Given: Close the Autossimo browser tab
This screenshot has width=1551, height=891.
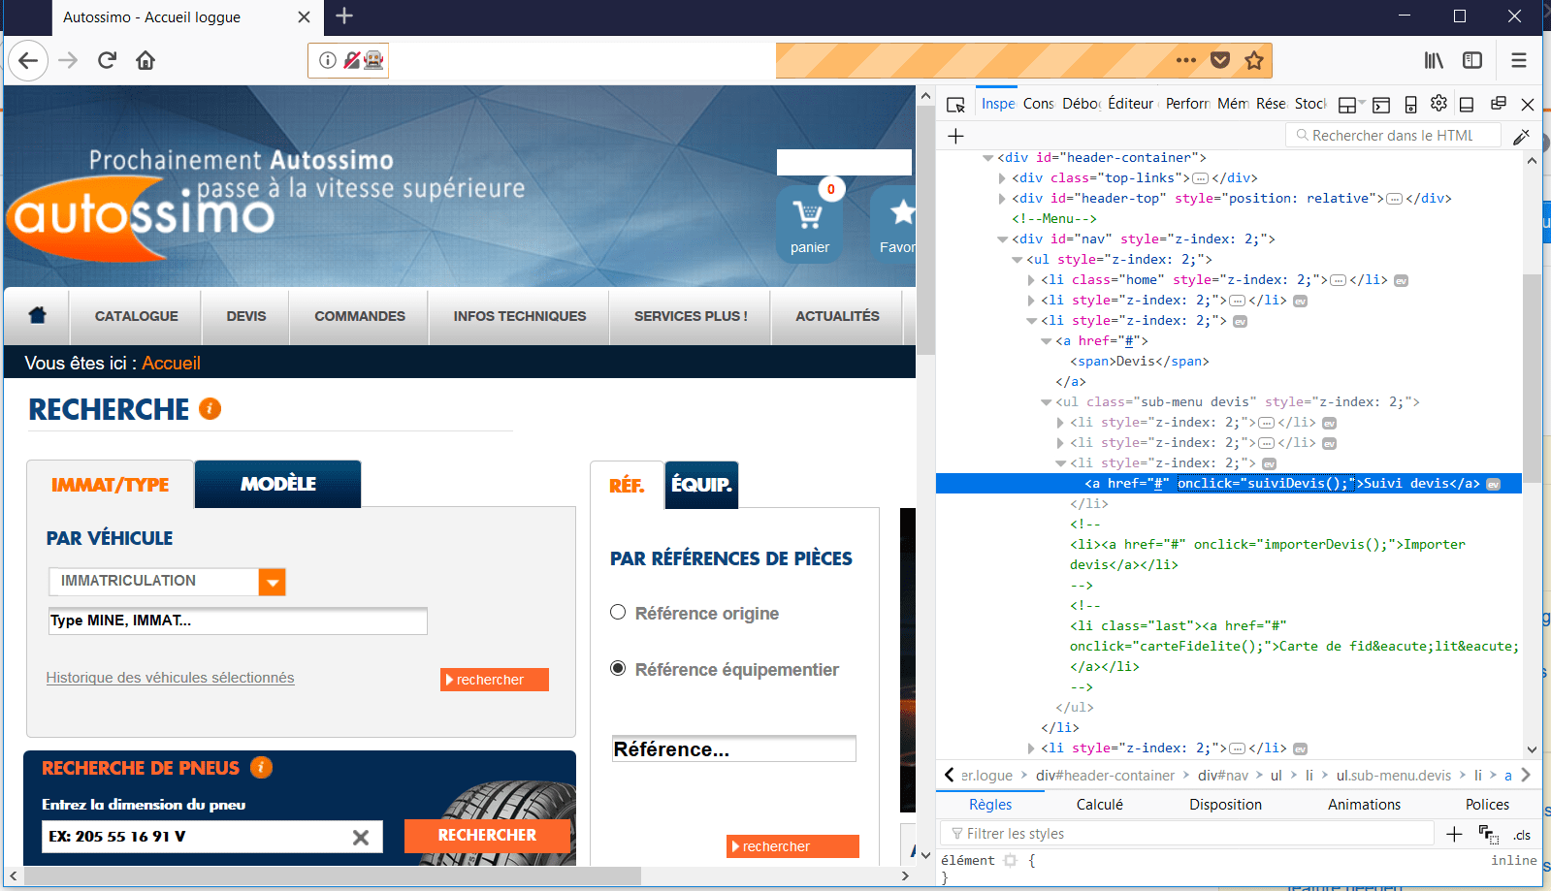Looking at the screenshot, I should (304, 16).
